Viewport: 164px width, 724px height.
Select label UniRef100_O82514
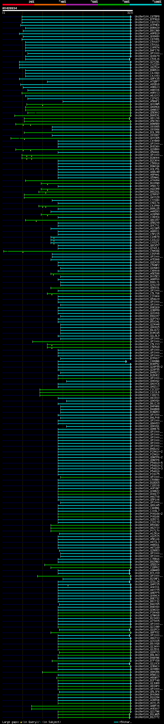point(147,68)
